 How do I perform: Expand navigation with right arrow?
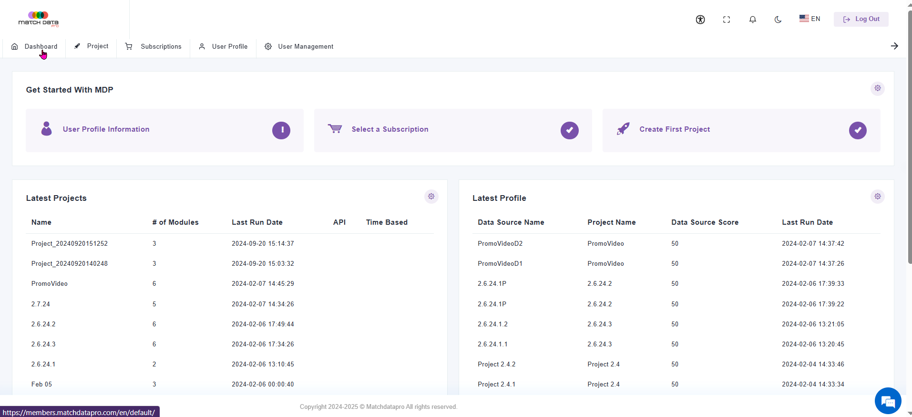(894, 46)
